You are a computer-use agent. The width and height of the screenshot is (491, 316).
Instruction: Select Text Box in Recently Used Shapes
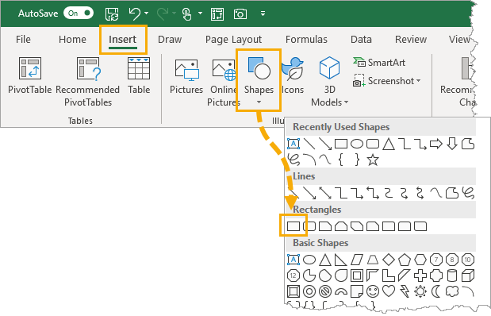pos(293,144)
